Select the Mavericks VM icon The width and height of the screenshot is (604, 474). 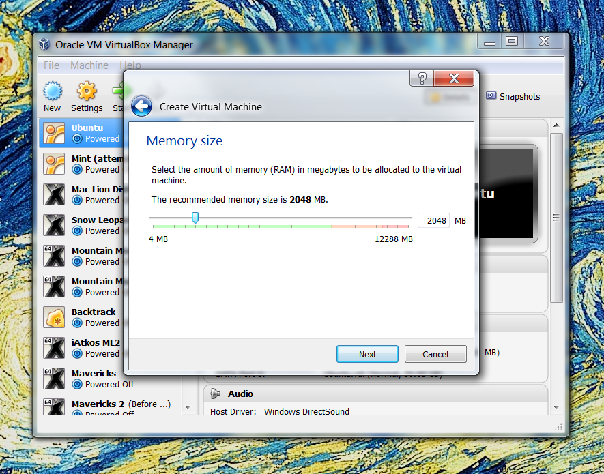[x=54, y=379]
